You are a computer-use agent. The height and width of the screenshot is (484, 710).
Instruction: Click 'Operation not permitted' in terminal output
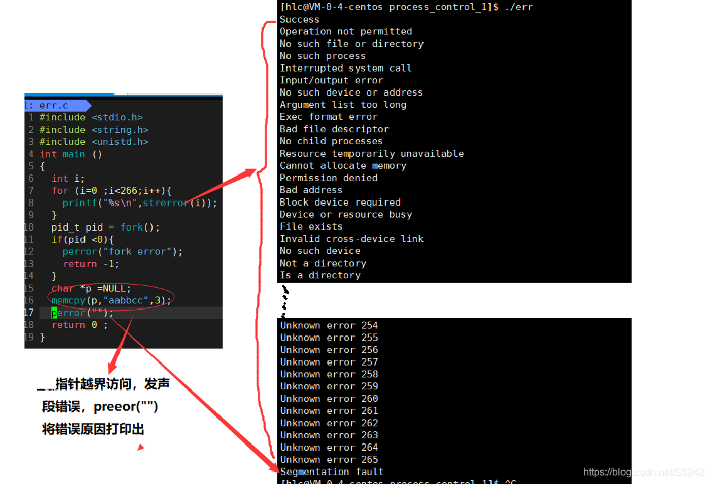pyautogui.click(x=346, y=32)
